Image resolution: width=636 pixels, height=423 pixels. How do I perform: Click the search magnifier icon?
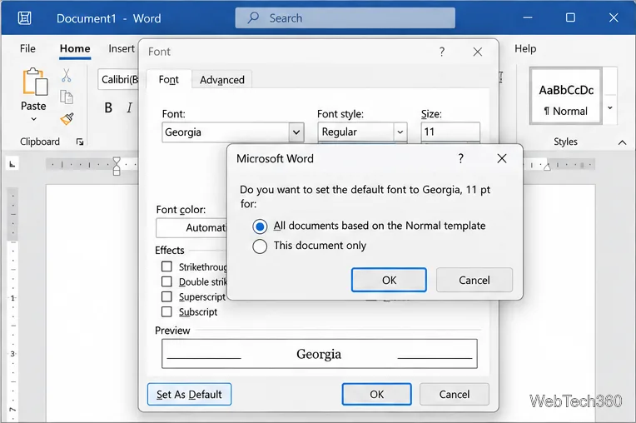point(254,17)
